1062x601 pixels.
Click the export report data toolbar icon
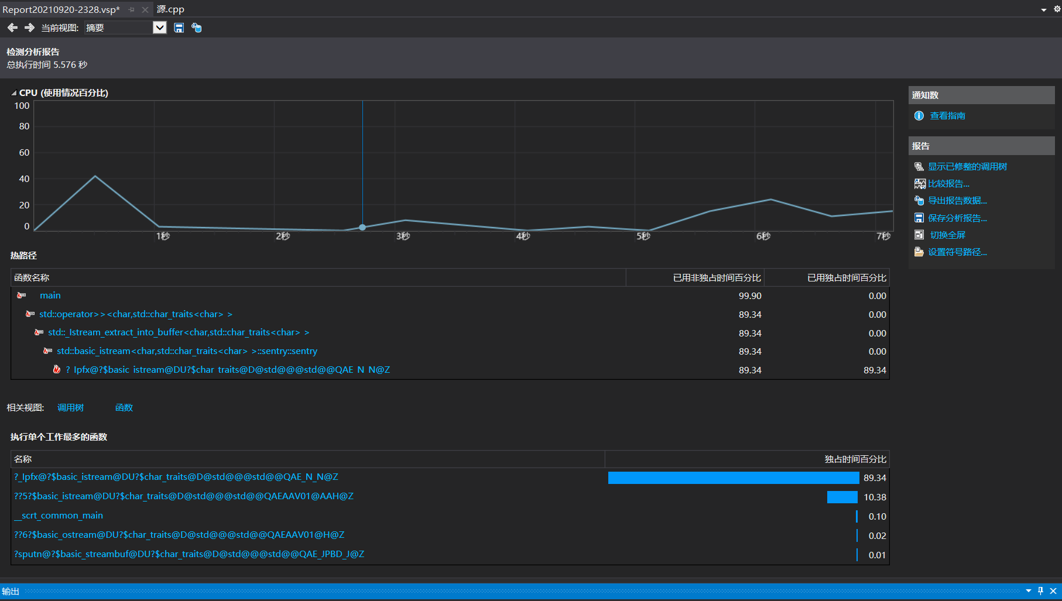(197, 28)
